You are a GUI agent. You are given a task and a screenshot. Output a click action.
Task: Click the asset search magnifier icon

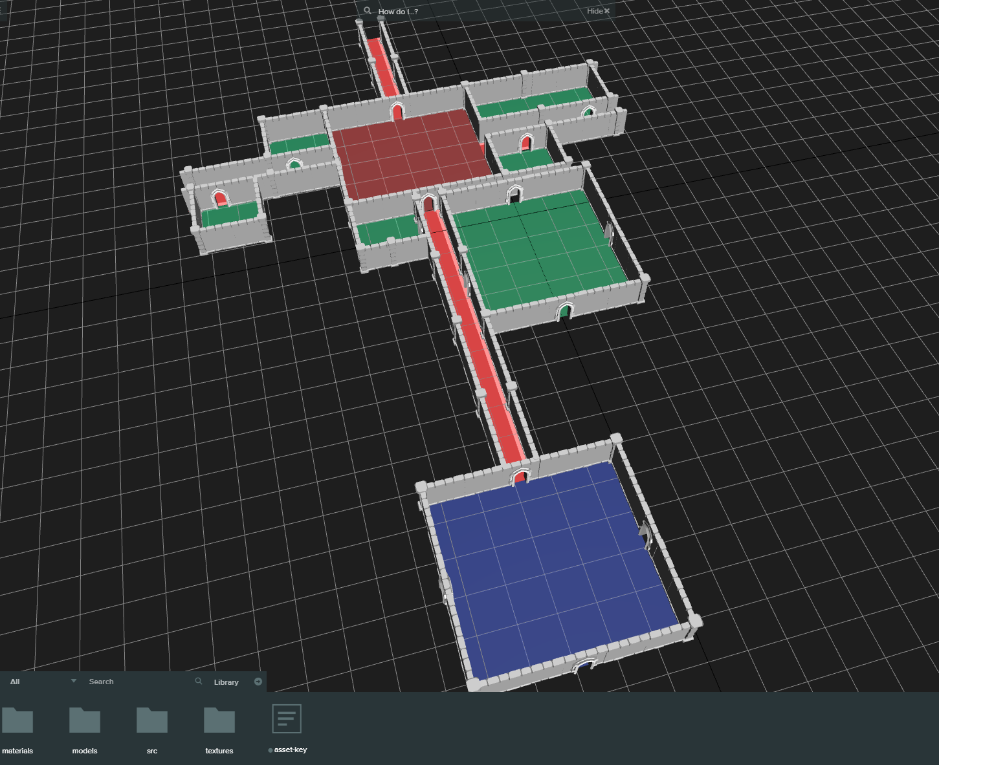click(x=199, y=681)
